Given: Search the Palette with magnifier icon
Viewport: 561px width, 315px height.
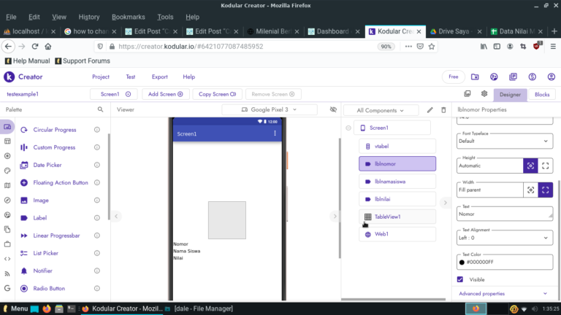Looking at the screenshot, I should click(100, 109).
